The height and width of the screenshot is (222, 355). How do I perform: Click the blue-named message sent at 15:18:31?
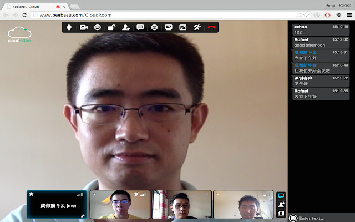coord(321,56)
